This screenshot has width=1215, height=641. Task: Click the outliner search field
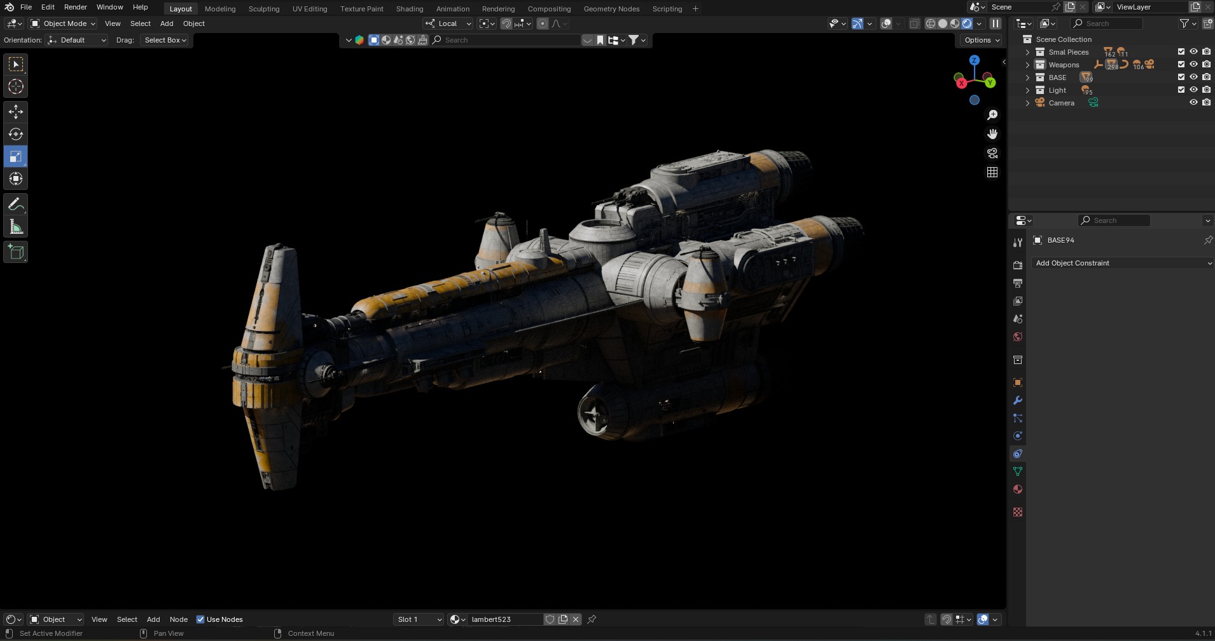tap(1106, 24)
